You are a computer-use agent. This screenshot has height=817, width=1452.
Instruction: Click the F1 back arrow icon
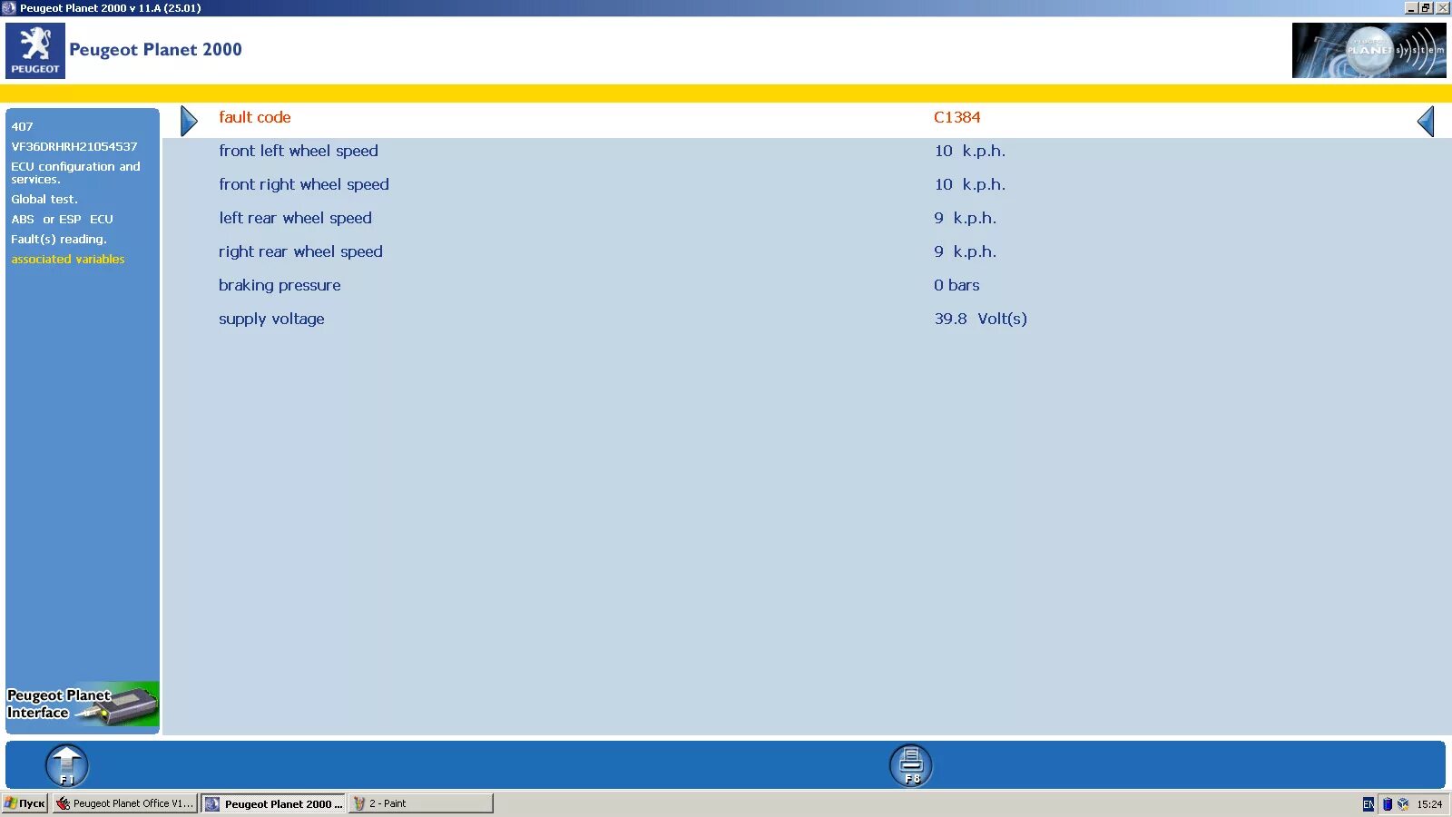(x=66, y=765)
